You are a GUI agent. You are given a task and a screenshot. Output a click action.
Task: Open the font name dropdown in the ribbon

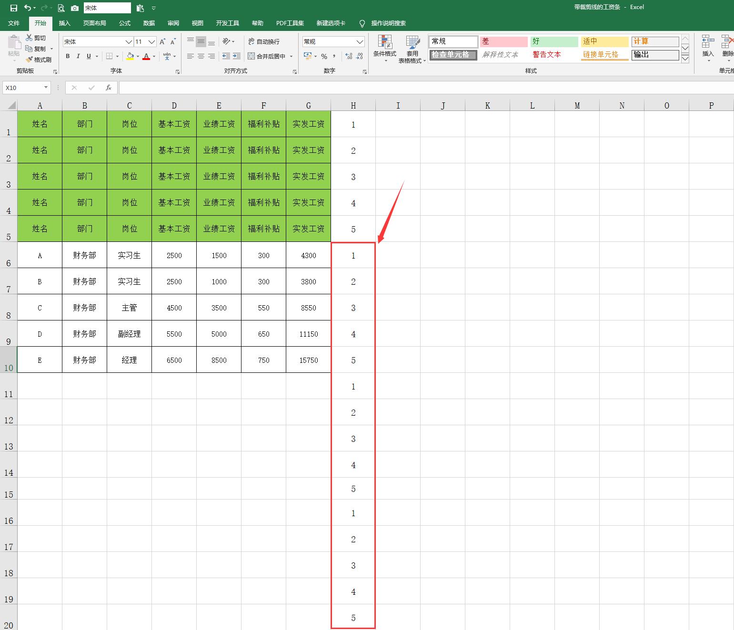tap(129, 42)
